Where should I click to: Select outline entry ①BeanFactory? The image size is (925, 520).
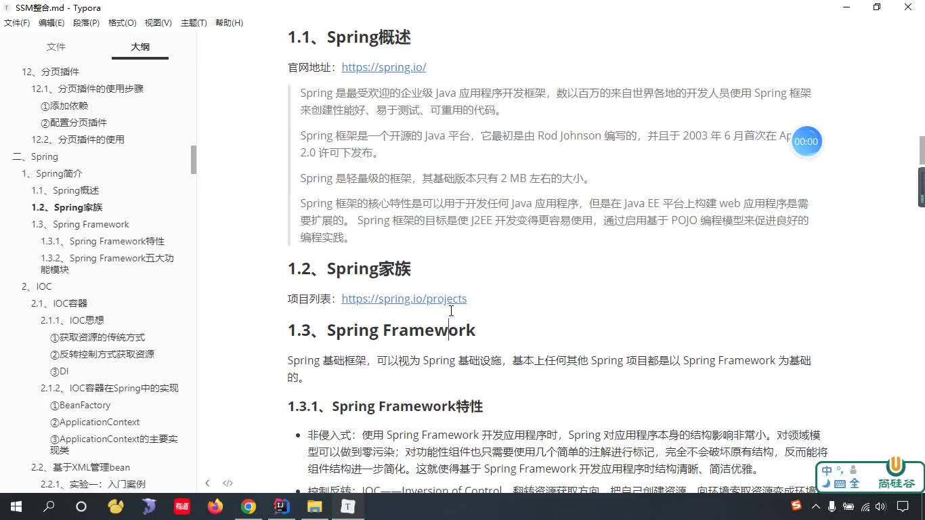pyautogui.click(x=80, y=405)
